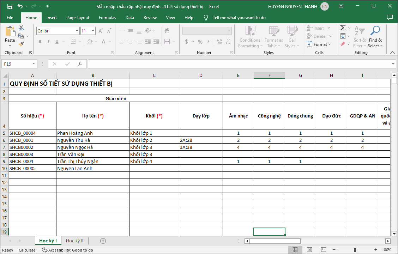Click the AutoSum sigma icon
The image size is (398, 254).
point(343,28)
